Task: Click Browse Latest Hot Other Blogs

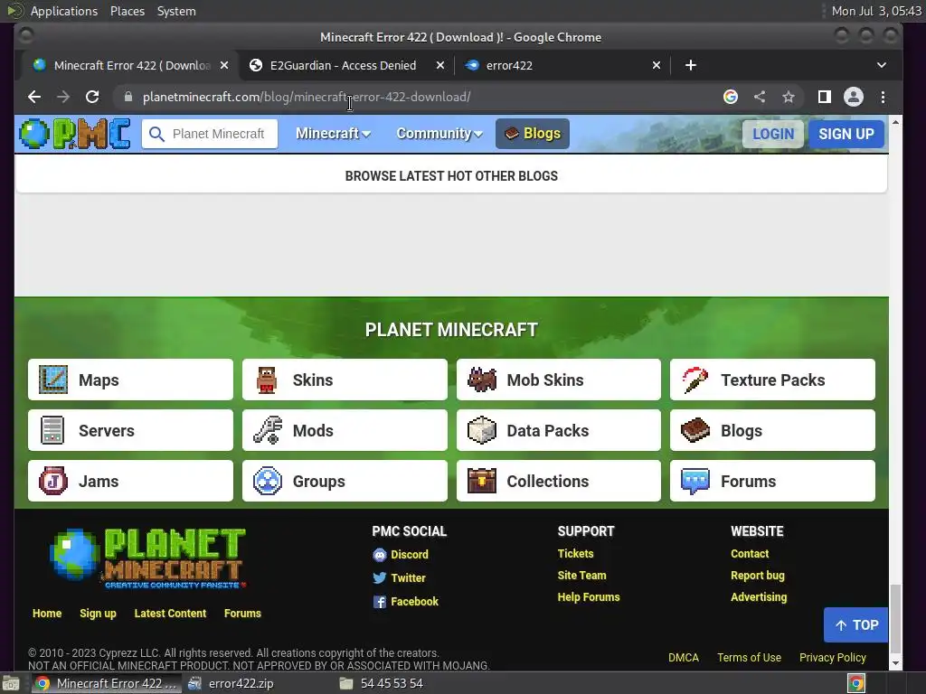Action: [x=451, y=176]
